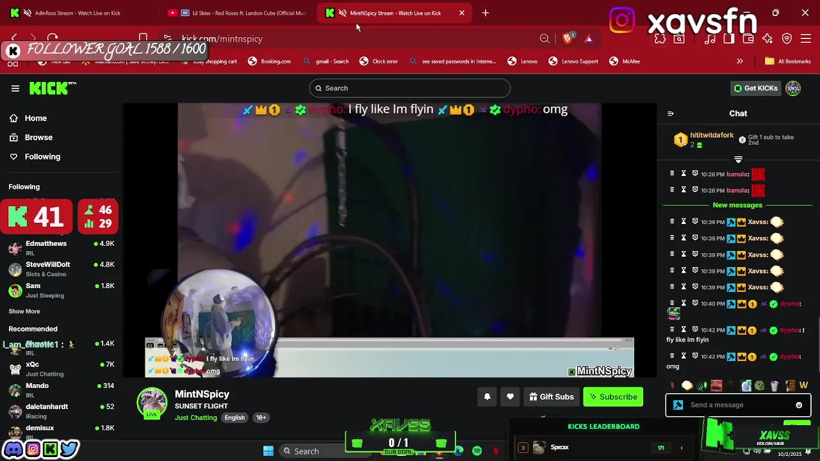Toggle the browser sidebar panel icon
The height and width of the screenshot is (461, 820).
(729, 38)
